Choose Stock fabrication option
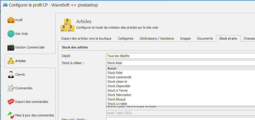The image size is (255, 120). 181,95
